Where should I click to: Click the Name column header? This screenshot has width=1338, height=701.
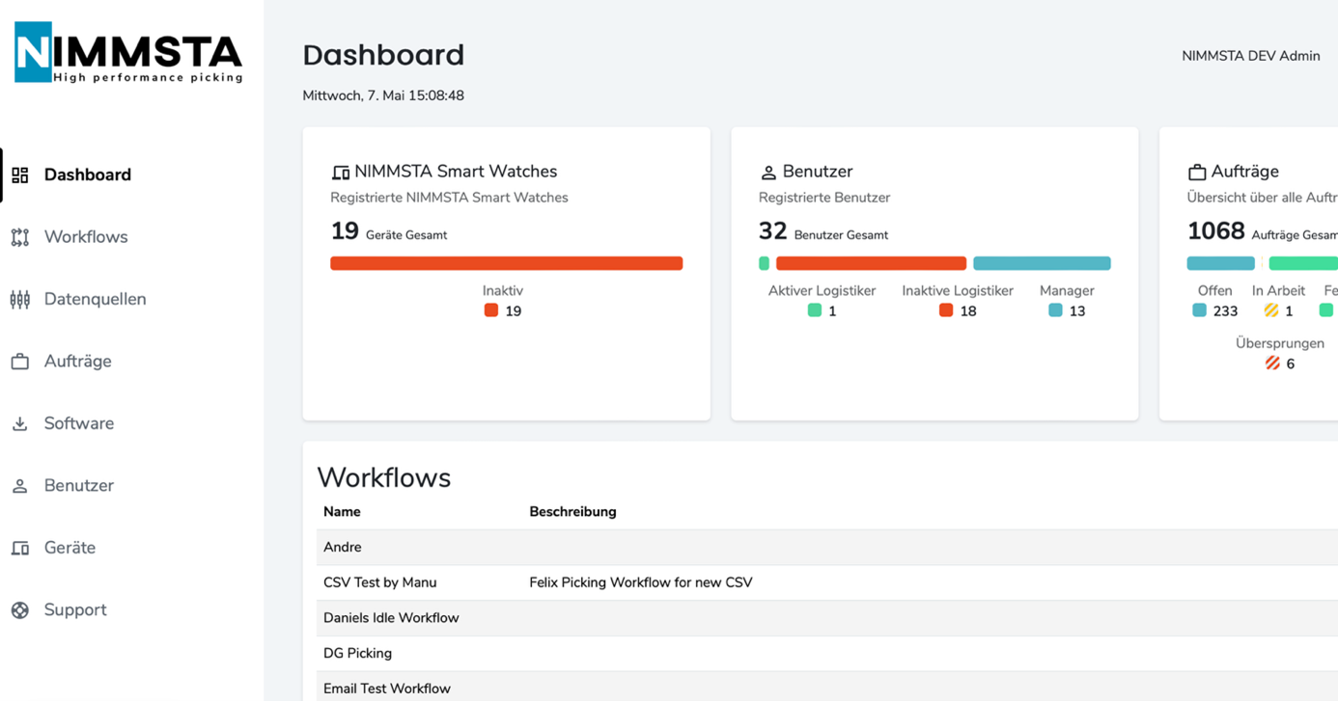pos(342,512)
